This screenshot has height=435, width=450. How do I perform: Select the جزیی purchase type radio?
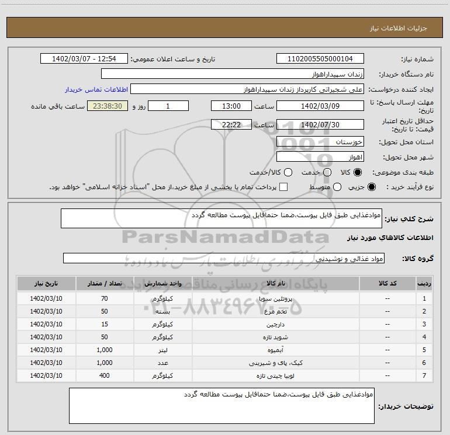click(371, 187)
